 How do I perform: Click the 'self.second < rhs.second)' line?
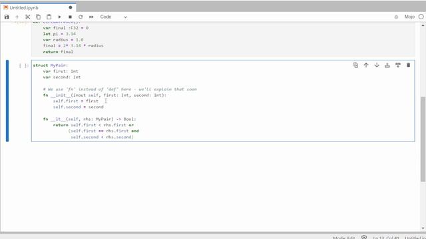pos(102,137)
